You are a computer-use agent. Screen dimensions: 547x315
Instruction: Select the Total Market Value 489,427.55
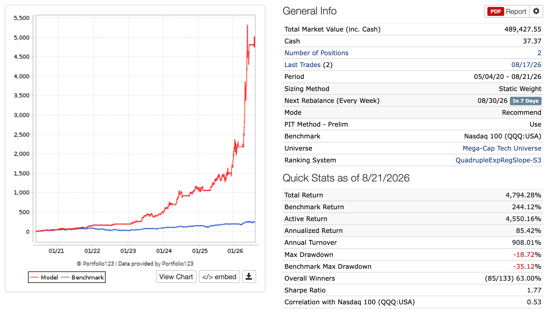click(523, 29)
